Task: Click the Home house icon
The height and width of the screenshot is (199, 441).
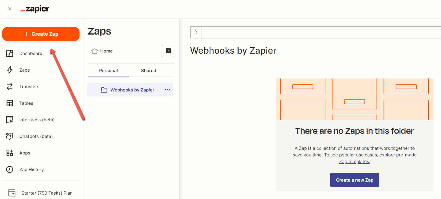Action: (x=94, y=51)
